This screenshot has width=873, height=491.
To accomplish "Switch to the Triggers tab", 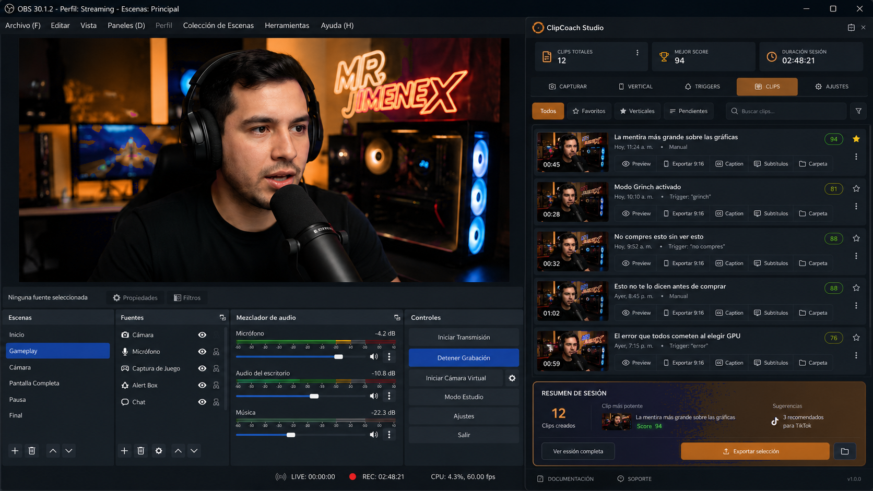I will (x=702, y=87).
